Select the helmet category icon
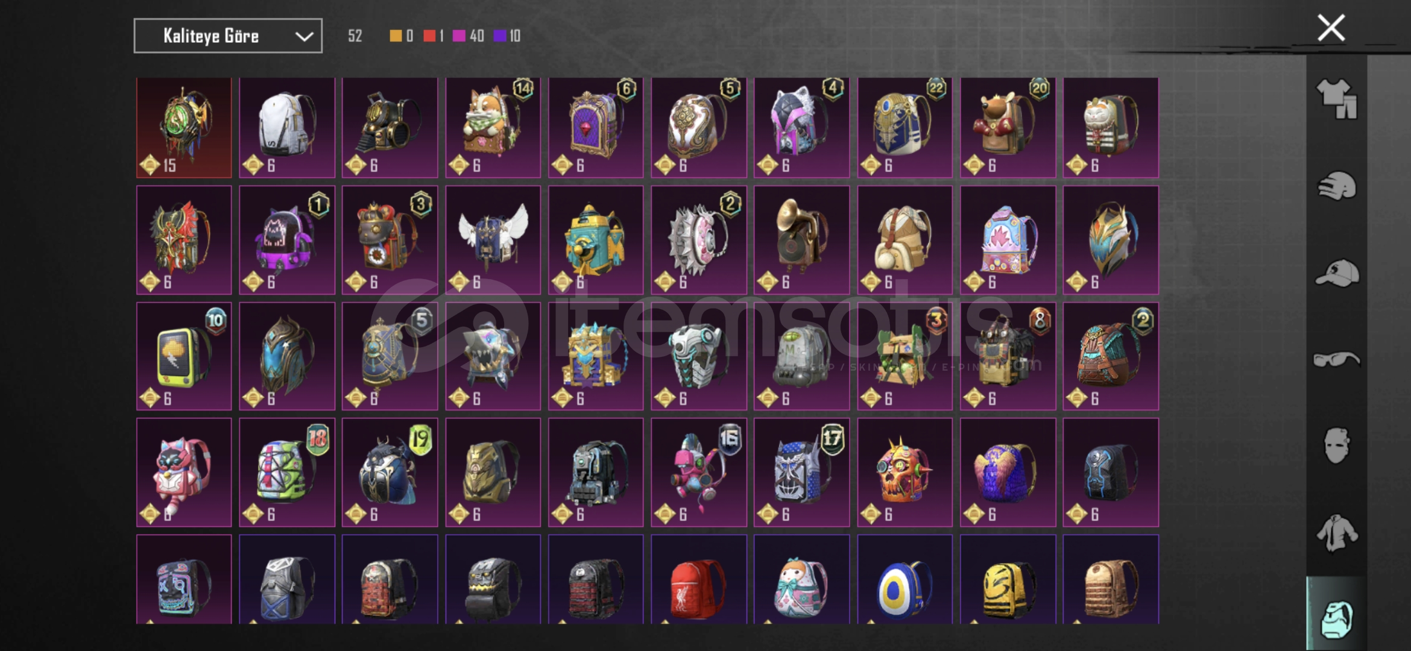This screenshot has width=1411, height=651. pyautogui.click(x=1336, y=186)
